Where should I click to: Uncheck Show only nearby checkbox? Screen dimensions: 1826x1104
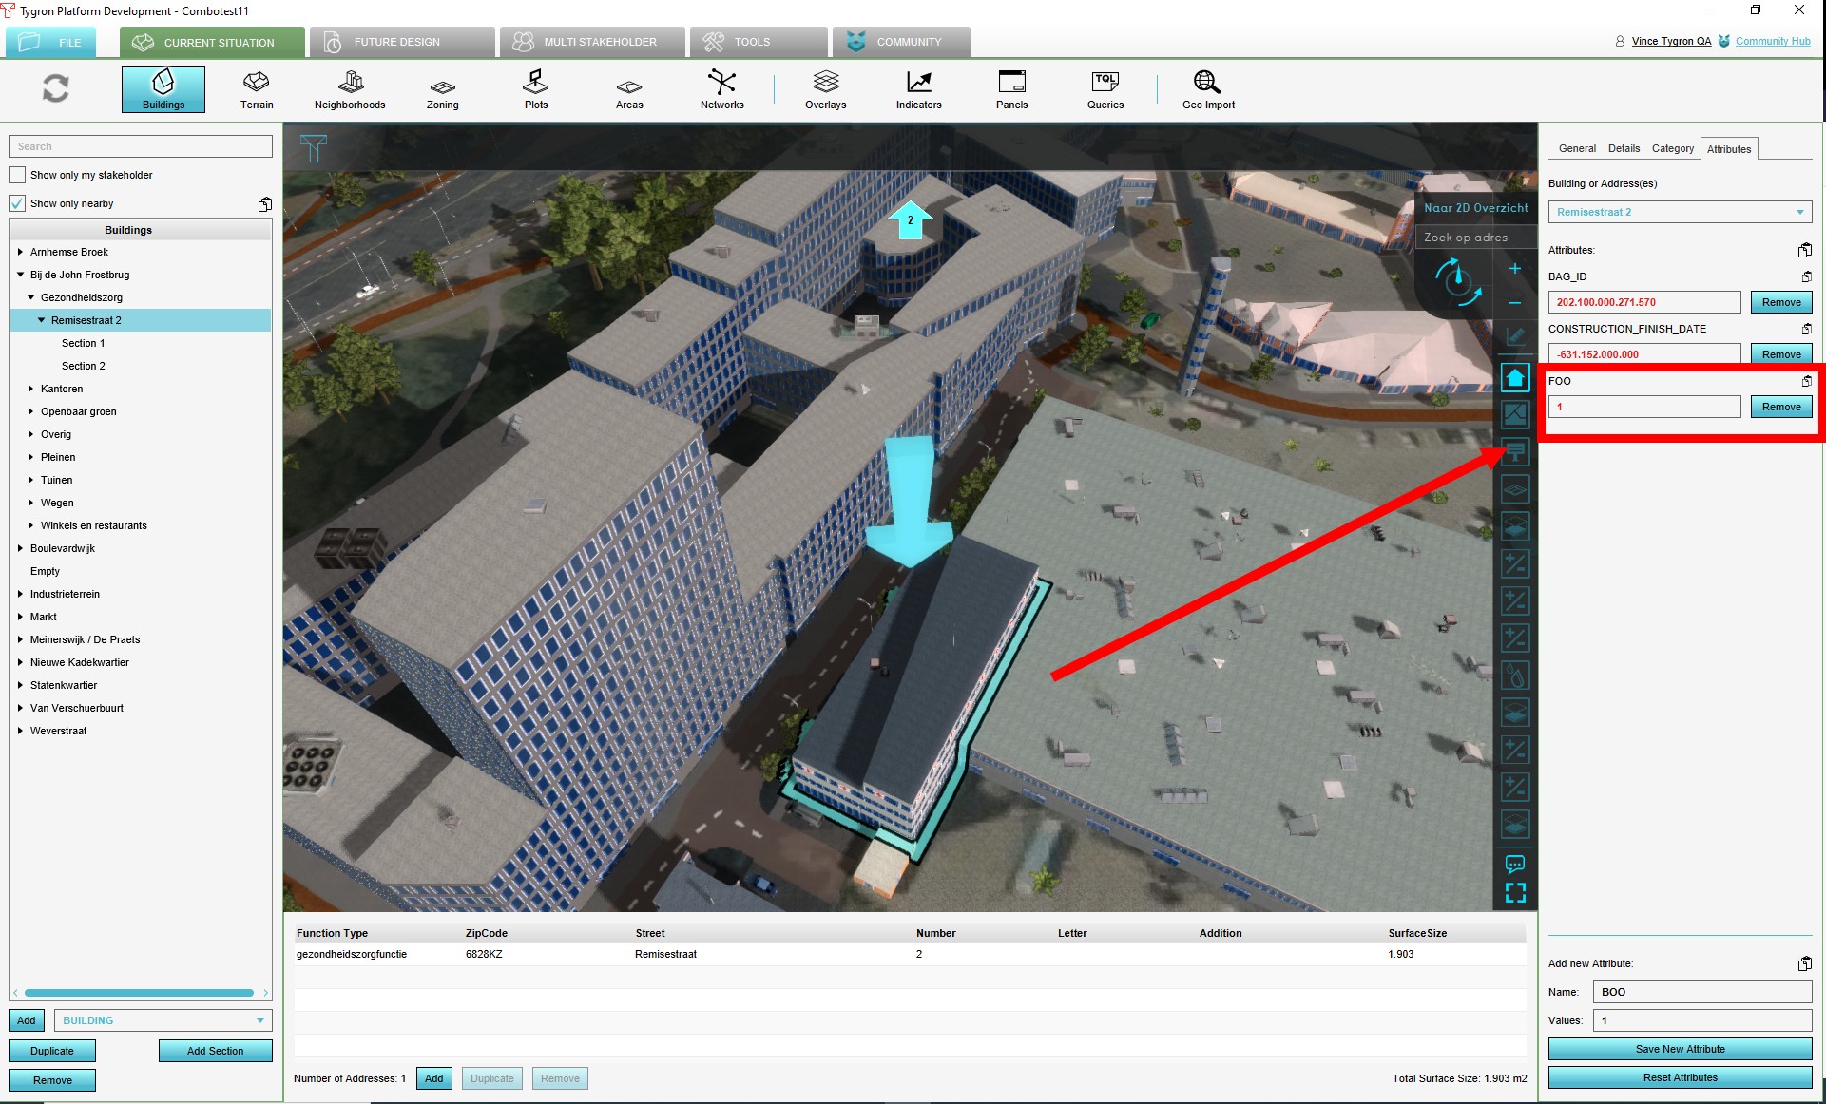[17, 203]
